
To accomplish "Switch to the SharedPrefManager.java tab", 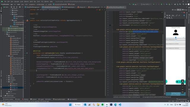I will tap(32, 7).
